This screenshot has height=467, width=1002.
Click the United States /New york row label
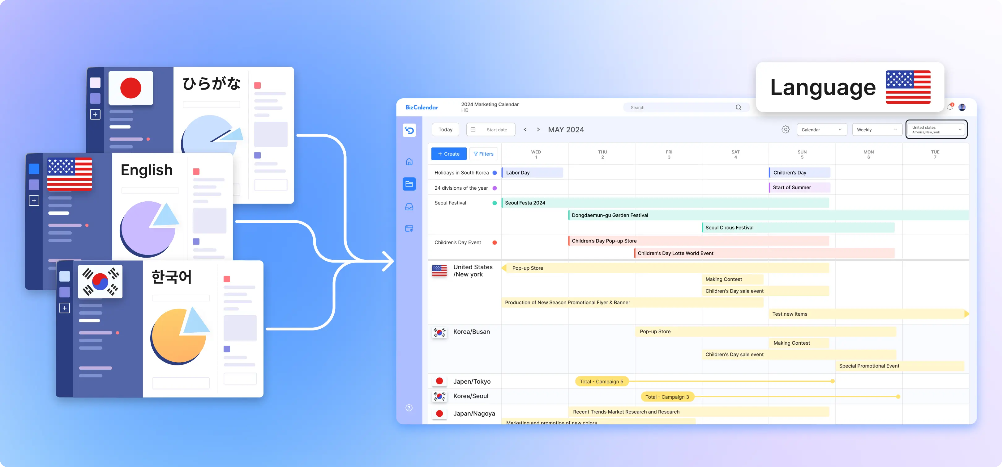point(473,271)
